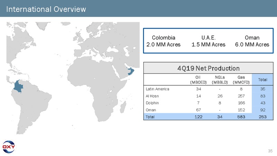
Task: Click Dolphin total value 43
Action: tap(263, 103)
